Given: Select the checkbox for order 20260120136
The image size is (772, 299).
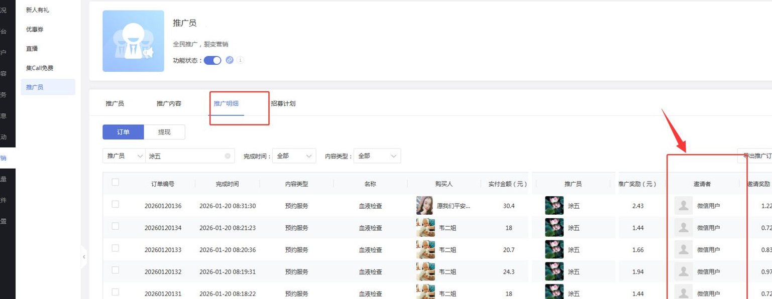Looking at the screenshot, I should click(116, 204).
